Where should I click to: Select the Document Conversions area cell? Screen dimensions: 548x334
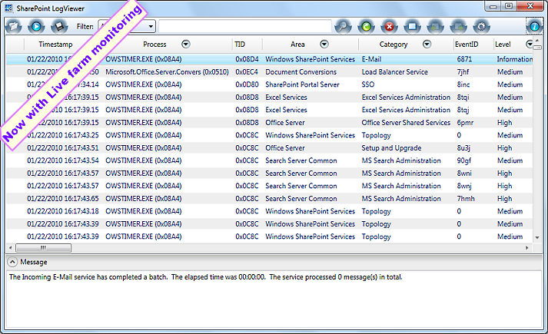pos(301,72)
